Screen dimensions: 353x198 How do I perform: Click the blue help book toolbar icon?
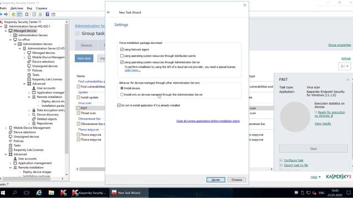(47, 14)
